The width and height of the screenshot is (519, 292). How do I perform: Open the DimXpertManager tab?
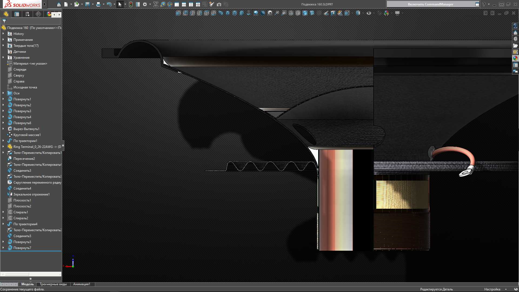[38, 14]
